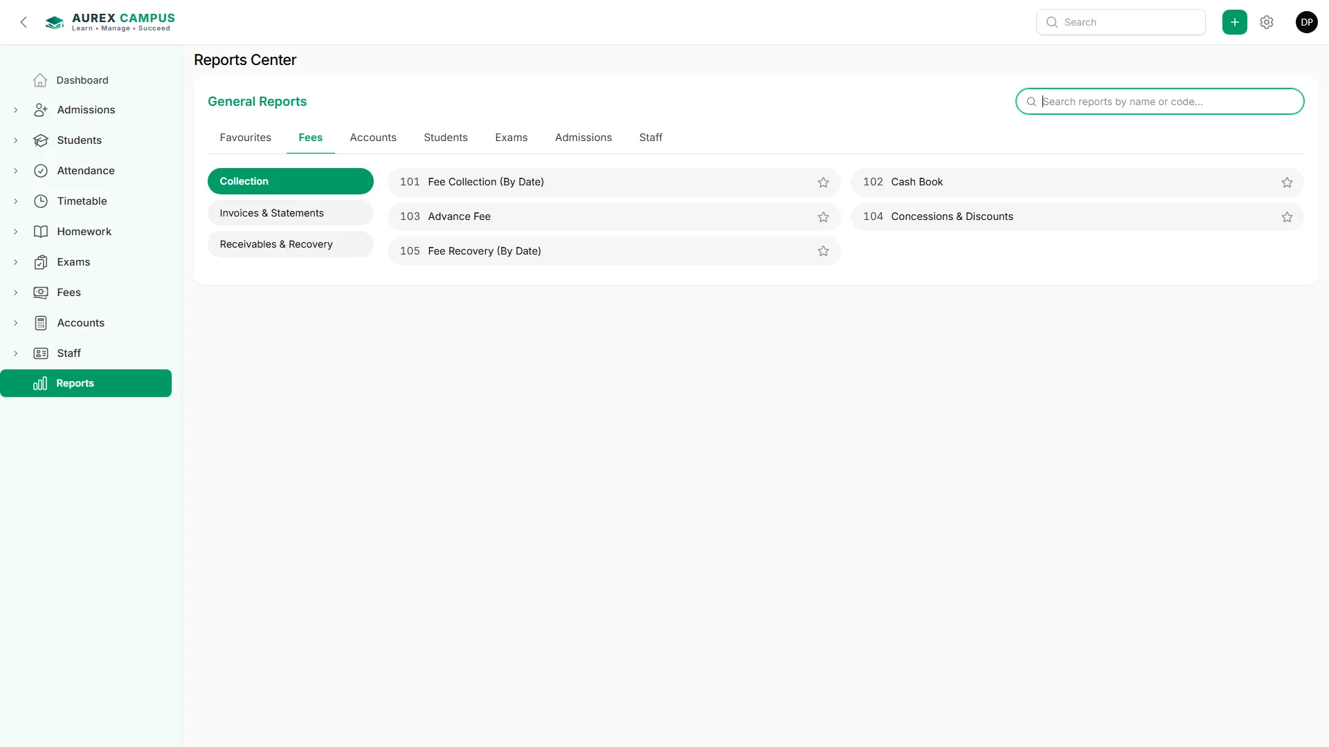Image resolution: width=1329 pixels, height=747 pixels.
Task: Click the Aurex Campus logo
Action: coord(110,22)
